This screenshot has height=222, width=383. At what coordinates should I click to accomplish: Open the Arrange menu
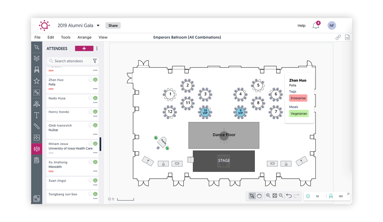click(85, 37)
